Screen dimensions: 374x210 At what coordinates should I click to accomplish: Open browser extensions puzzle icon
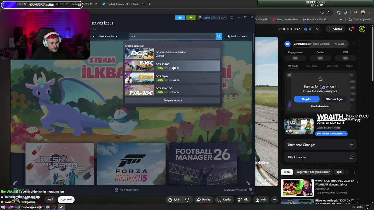point(345,12)
